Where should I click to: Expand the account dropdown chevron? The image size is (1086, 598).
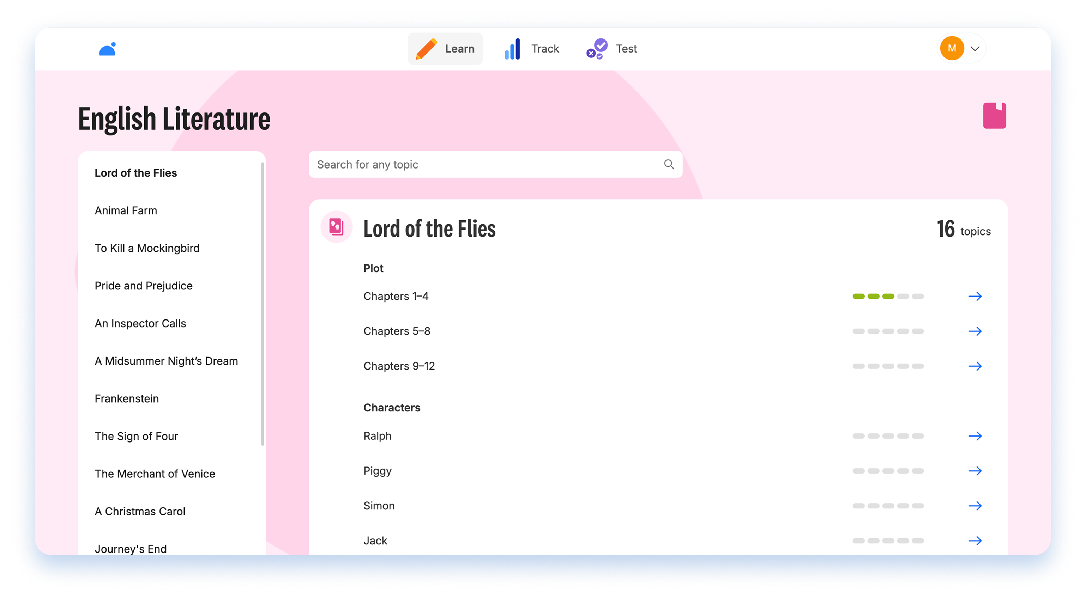tap(975, 49)
